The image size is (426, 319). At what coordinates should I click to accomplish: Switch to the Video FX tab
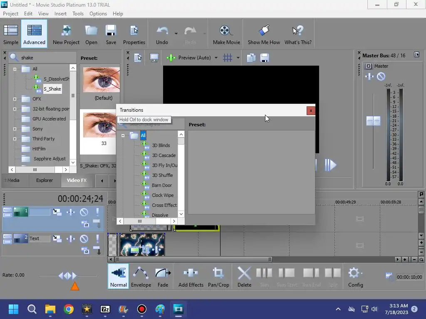pyautogui.click(x=77, y=180)
